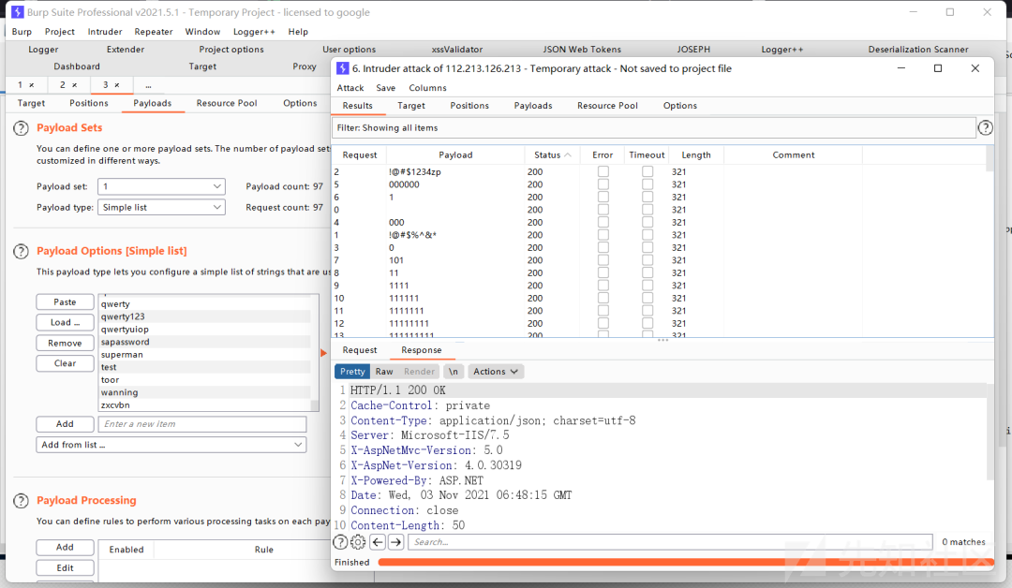Click Remove payload button

click(x=65, y=343)
